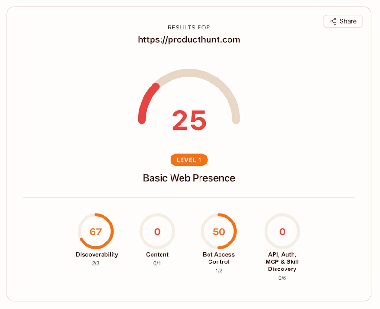Click the share network icon on Share button
Viewport: 380px width, 309px height.
coord(334,21)
